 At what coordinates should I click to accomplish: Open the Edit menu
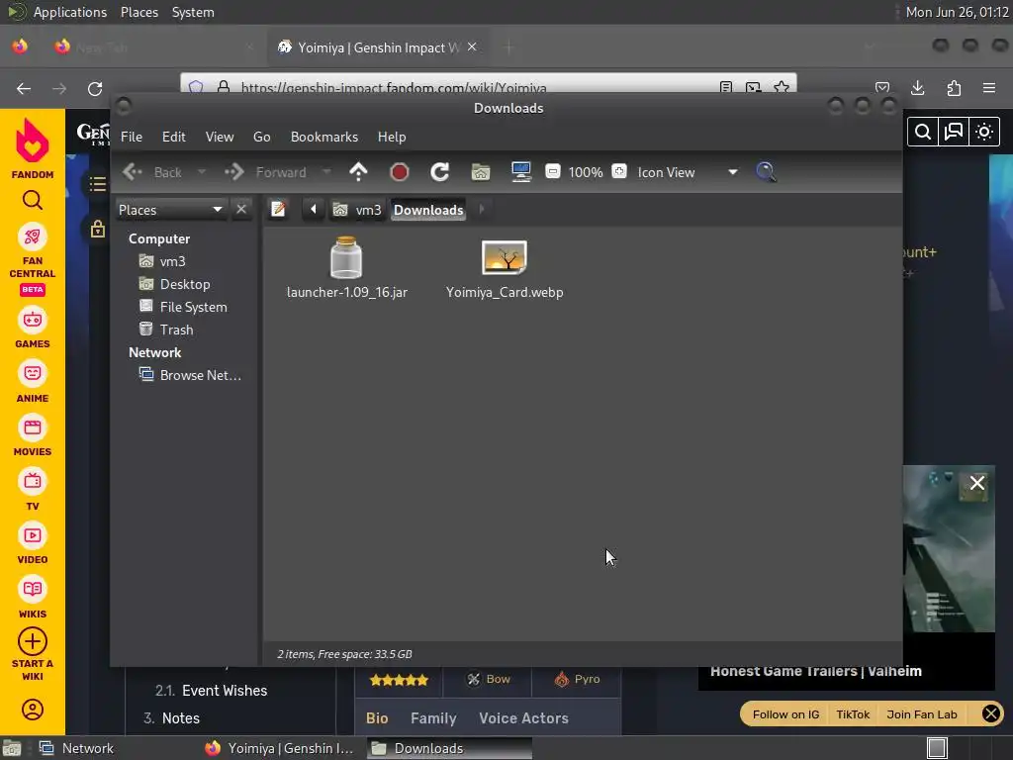[x=174, y=137]
